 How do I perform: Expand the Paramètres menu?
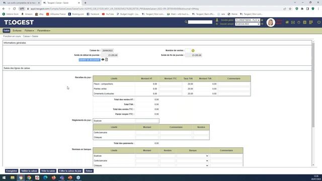(44, 31)
